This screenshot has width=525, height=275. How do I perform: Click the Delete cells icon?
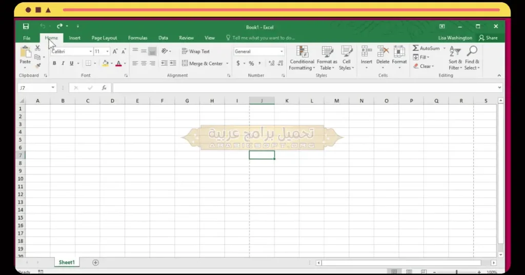pos(382,52)
